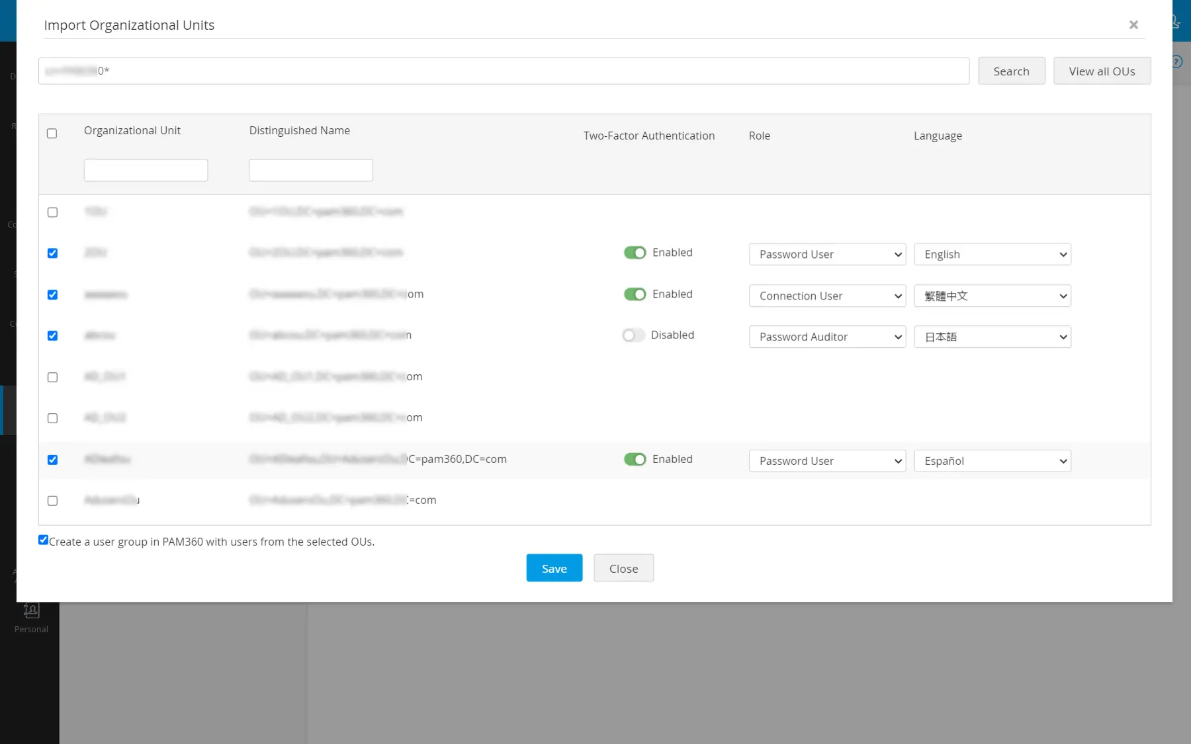Image resolution: width=1191 pixels, height=744 pixels.
Task: Save the selected organizational units
Action: 554,567
